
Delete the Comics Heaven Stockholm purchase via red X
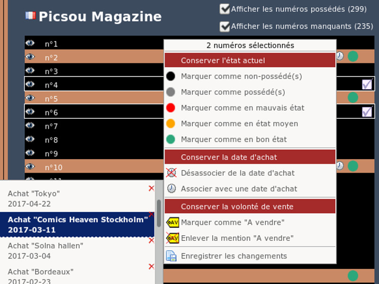click(152, 214)
